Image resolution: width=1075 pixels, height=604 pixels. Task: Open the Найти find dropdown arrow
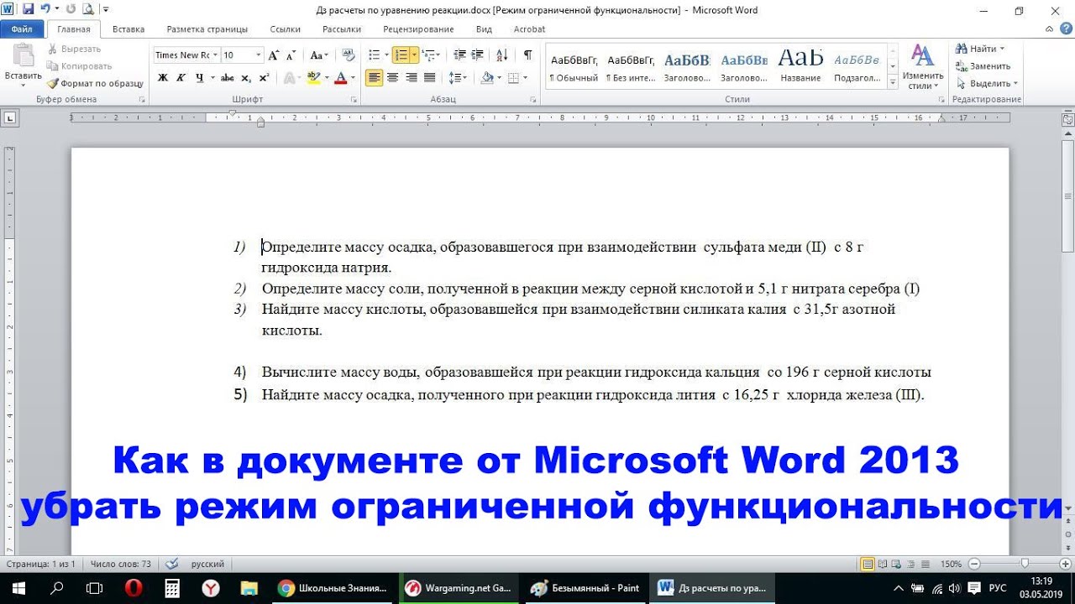tap(1002, 49)
